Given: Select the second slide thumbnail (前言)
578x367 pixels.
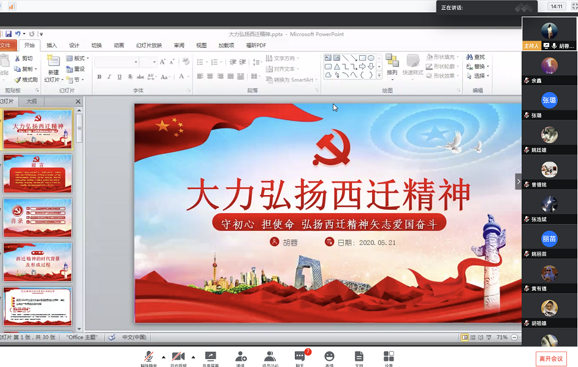Looking at the screenshot, I should (x=37, y=173).
